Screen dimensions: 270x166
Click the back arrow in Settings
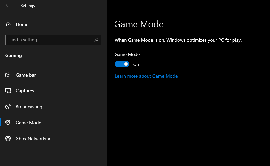pyautogui.click(x=8, y=5)
